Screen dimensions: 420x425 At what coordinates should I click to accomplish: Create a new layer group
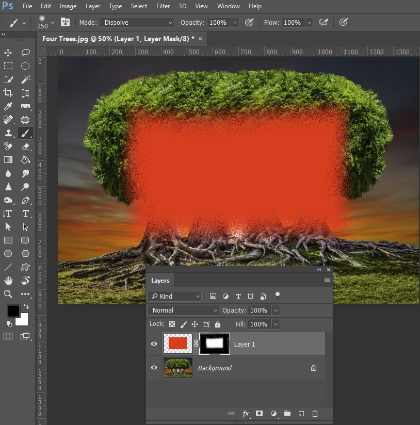(287, 413)
